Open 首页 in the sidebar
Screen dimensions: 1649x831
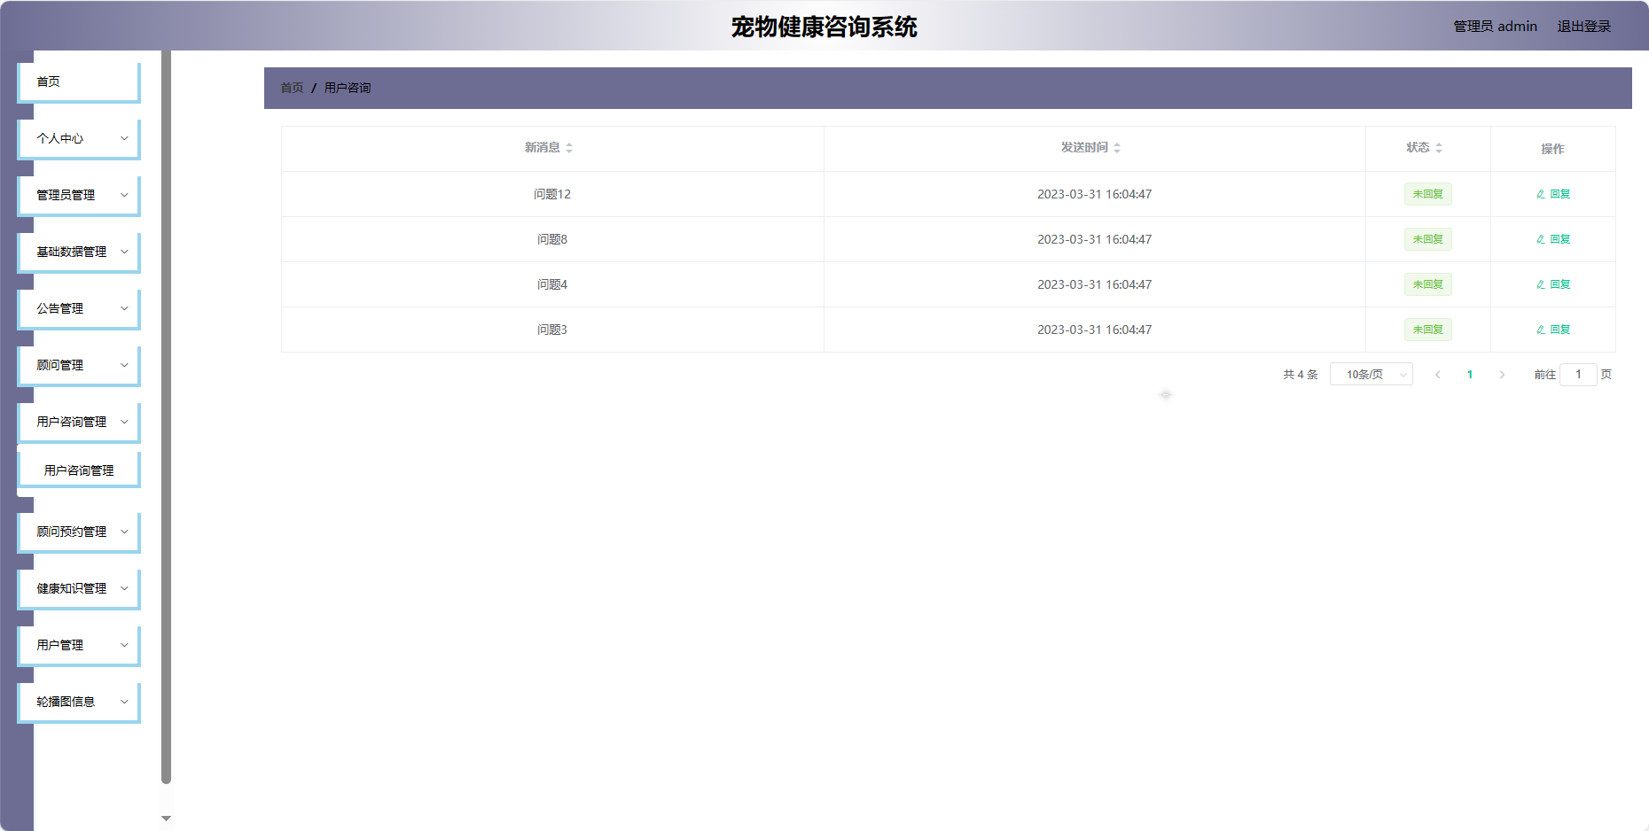[79, 82]
